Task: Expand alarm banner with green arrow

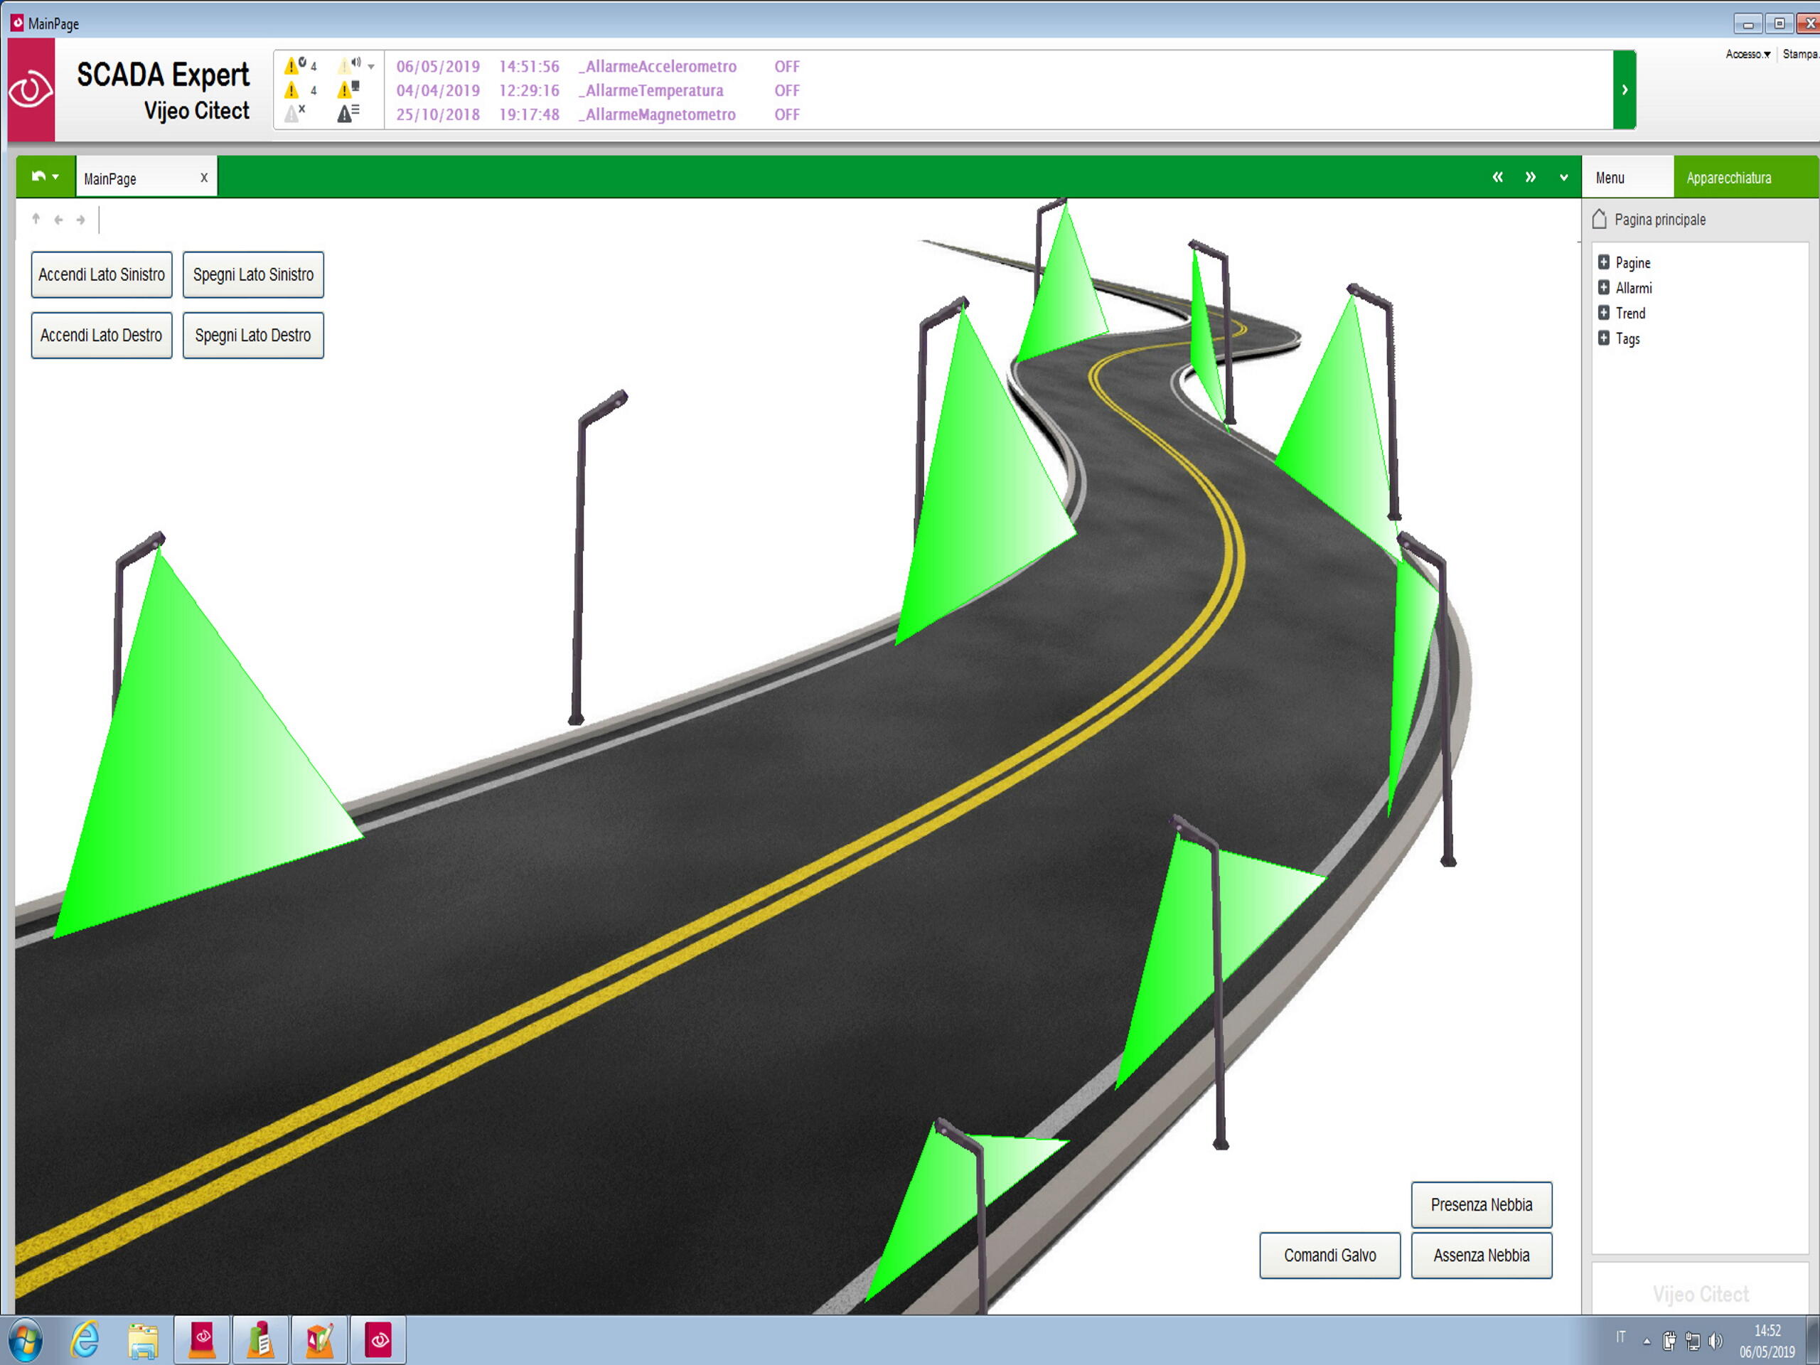Action: 1624,90
